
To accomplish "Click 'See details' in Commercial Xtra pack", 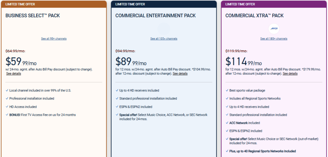I will pos(290,74).
